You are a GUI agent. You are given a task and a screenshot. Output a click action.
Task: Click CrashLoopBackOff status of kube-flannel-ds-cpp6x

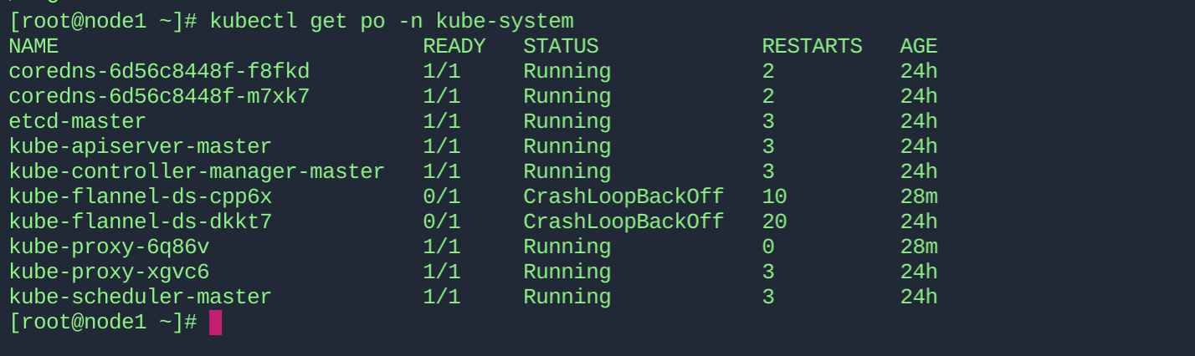point(623,197)
